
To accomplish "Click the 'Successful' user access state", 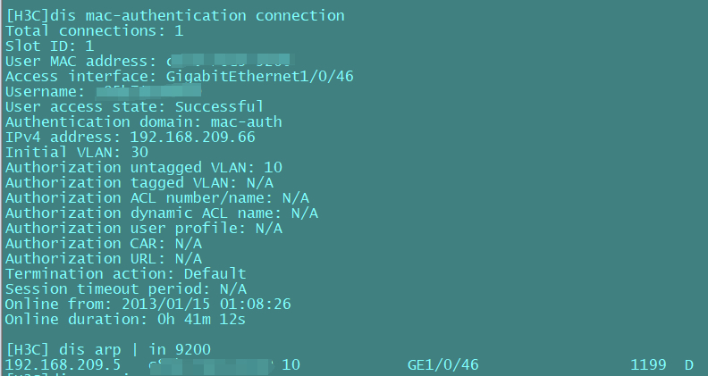I will pos(219,107).
